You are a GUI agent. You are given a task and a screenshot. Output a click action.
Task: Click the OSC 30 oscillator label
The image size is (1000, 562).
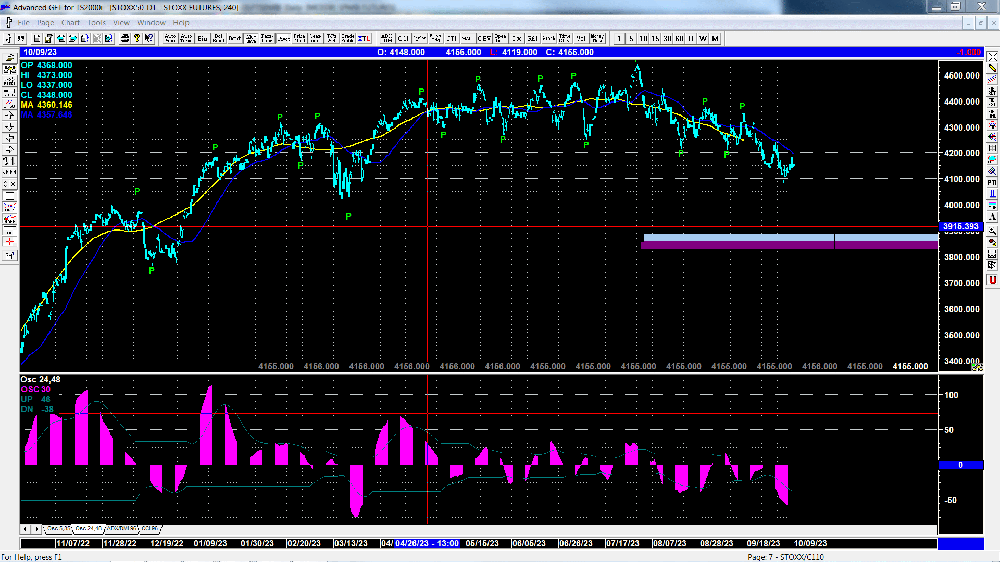click(35, 390)
